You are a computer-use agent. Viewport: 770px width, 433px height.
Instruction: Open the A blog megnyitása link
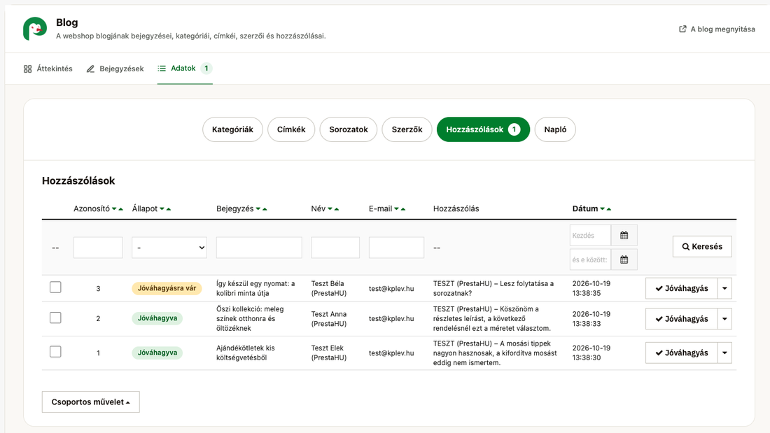[717, 29]
